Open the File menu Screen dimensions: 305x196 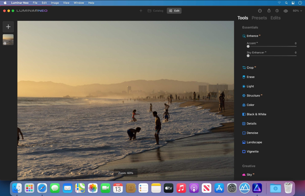tap(35, 3)
